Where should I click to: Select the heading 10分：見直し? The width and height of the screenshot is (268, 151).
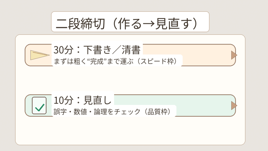coord(83,100)
